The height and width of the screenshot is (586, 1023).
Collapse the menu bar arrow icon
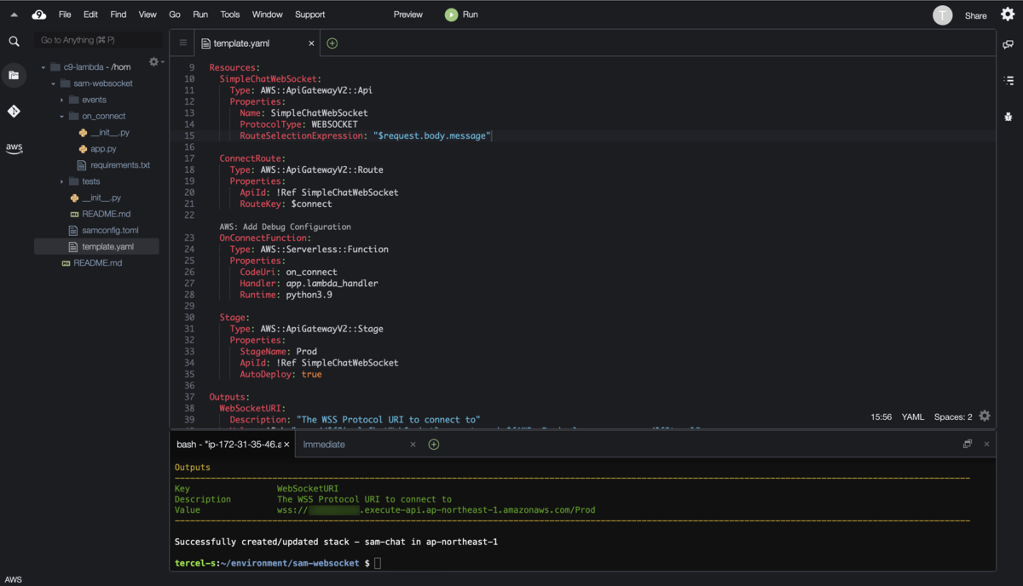(14, 14)
